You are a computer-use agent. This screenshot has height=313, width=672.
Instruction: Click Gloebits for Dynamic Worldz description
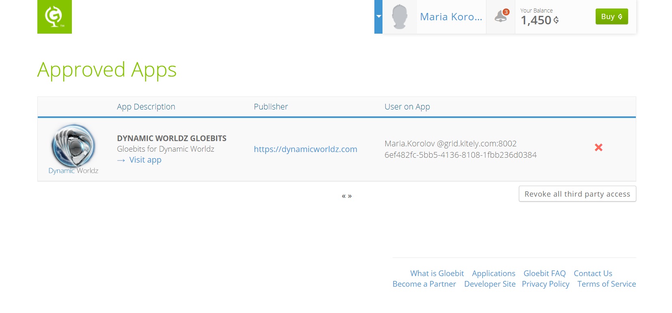166,149
